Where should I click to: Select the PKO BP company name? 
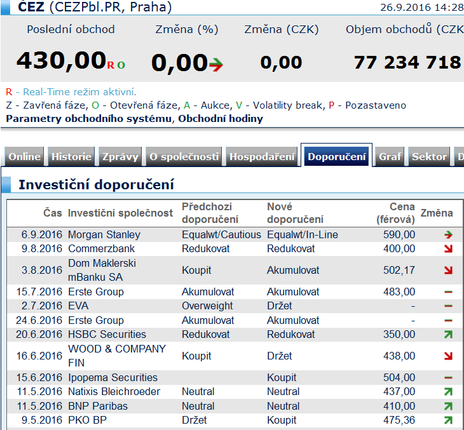pos(87,420)
